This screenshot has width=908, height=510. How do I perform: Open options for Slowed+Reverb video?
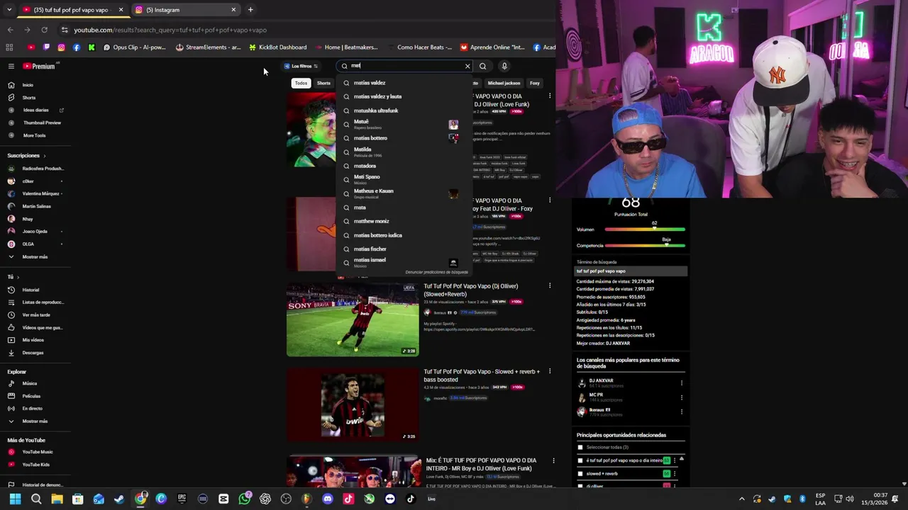(550, 285)
